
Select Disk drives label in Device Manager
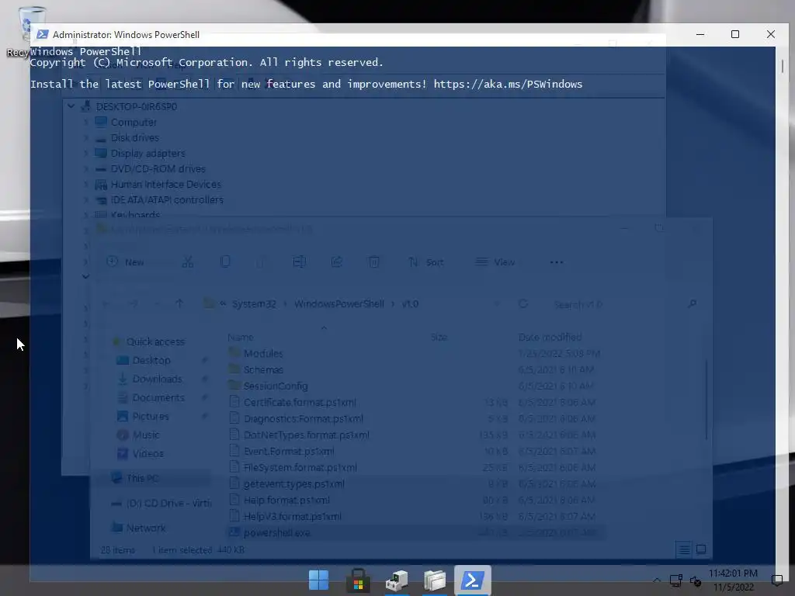tap(135, 138)
